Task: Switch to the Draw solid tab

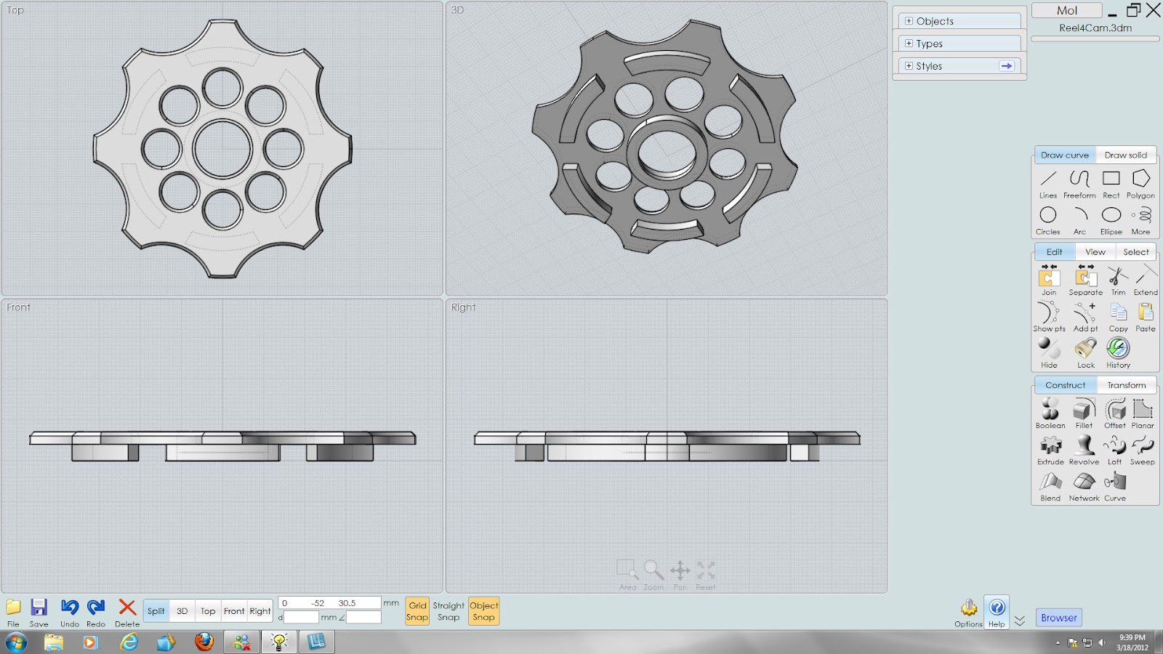Action: coord(1126,155)
